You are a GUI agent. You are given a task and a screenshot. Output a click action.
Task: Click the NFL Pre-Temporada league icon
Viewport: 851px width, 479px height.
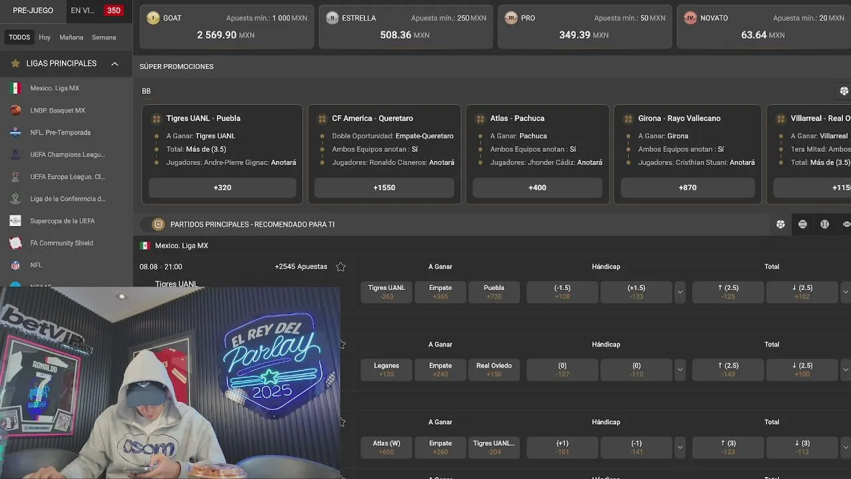point(15,132)
